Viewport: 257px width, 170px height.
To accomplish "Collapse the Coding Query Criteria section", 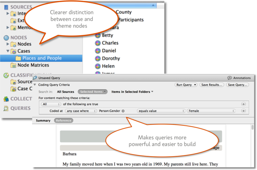I will 35,85.
